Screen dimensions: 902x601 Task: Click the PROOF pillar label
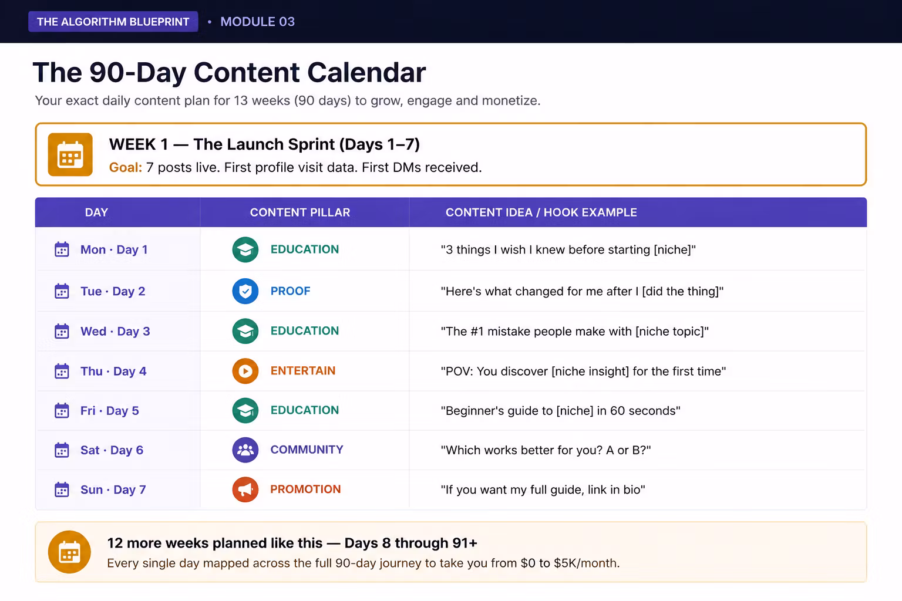291,291
